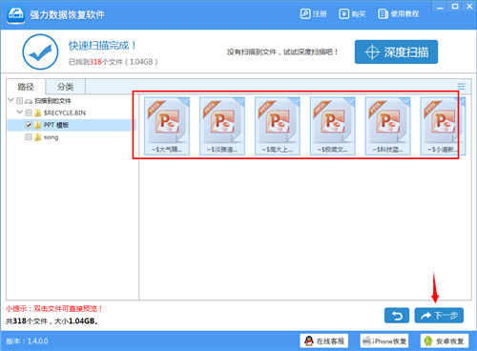Open the 安卓恢复 Android recovery option
The width and height of the screenshot is (477, 351).
pyautogui.click(x=445, y=341)
